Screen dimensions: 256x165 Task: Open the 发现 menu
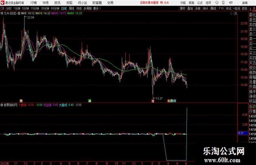tap(69, 3)
